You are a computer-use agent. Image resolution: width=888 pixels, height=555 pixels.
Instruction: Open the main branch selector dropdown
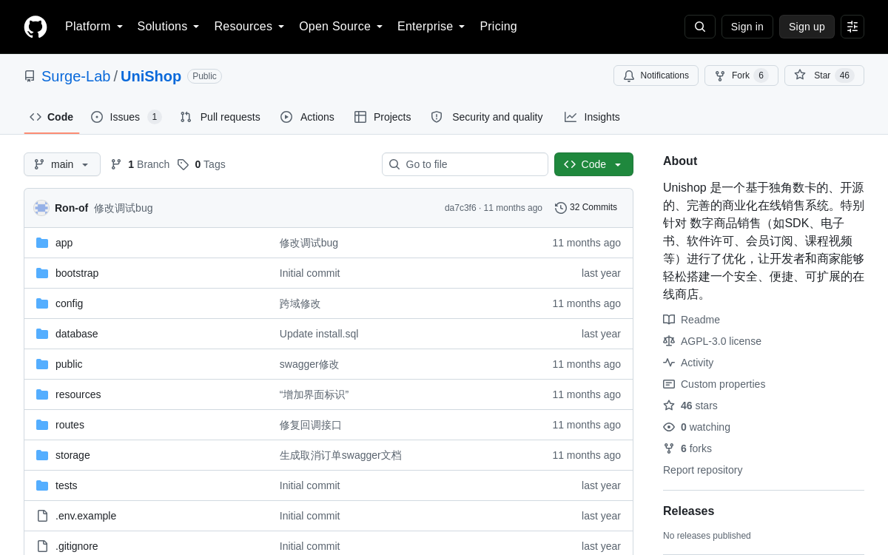tap(62, 164)
